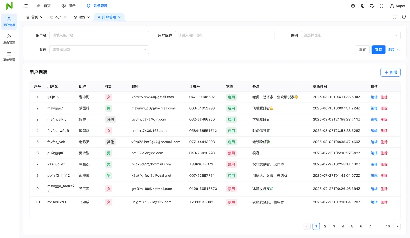Collapse the search form with 收起

tap(394, 50)
